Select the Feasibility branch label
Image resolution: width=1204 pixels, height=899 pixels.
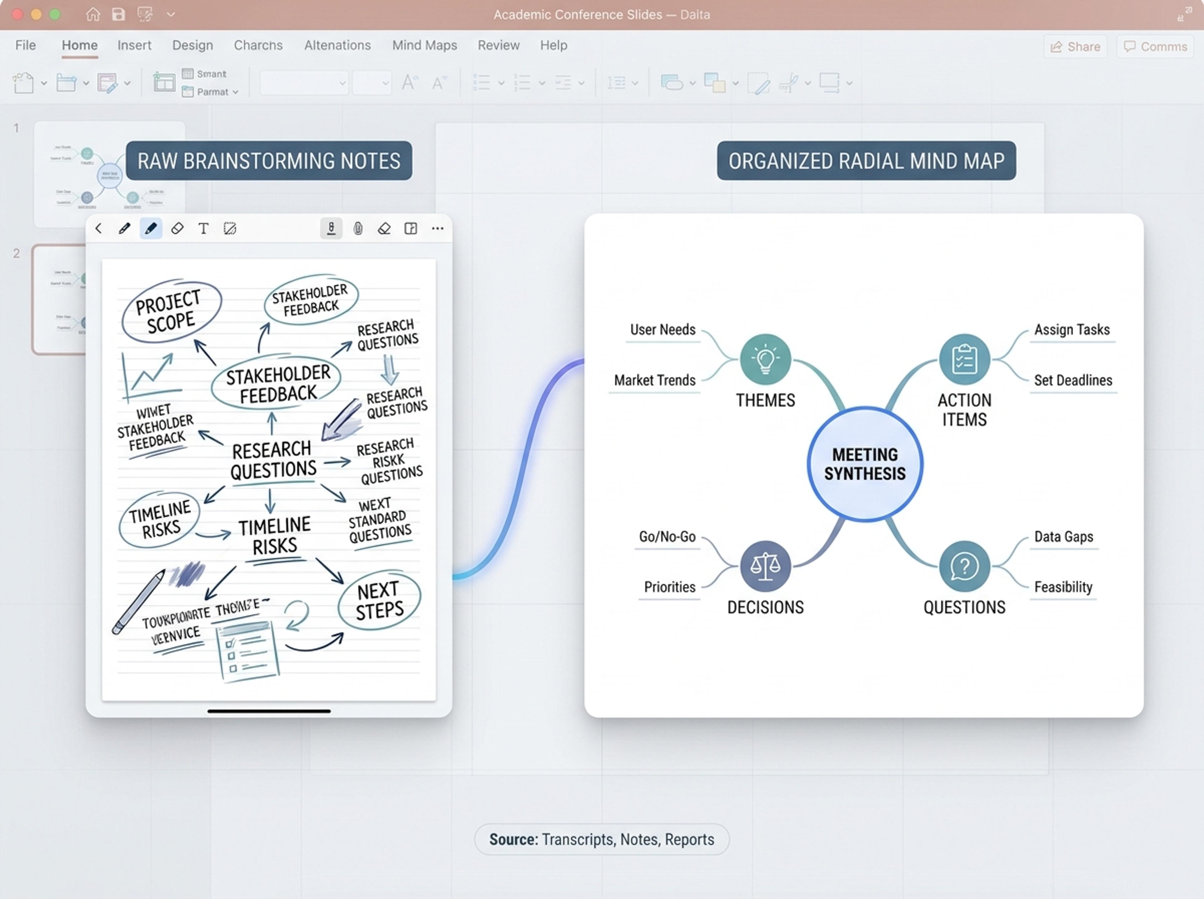(1063, 587)
